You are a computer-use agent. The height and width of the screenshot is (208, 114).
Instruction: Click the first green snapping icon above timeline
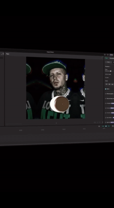(103, 126)
